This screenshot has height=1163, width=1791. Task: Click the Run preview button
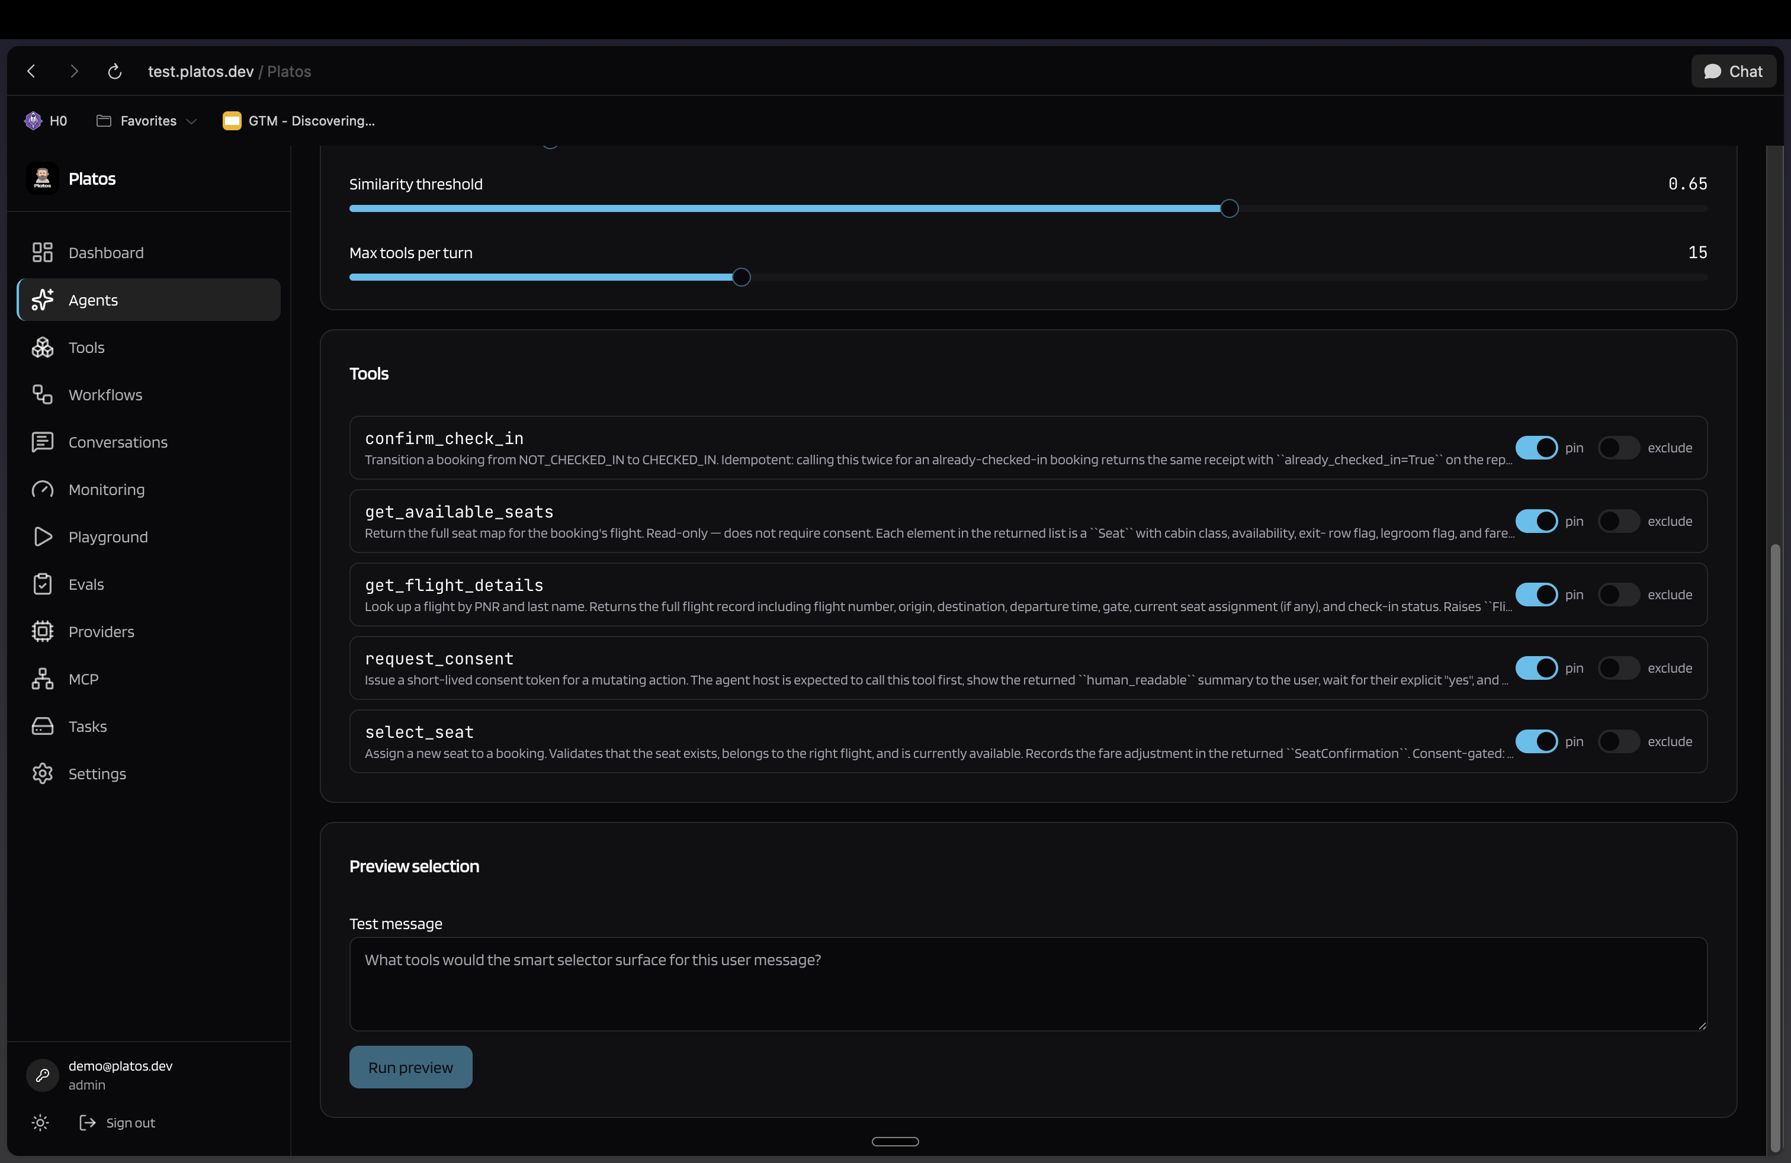[x=410, y=1068]
